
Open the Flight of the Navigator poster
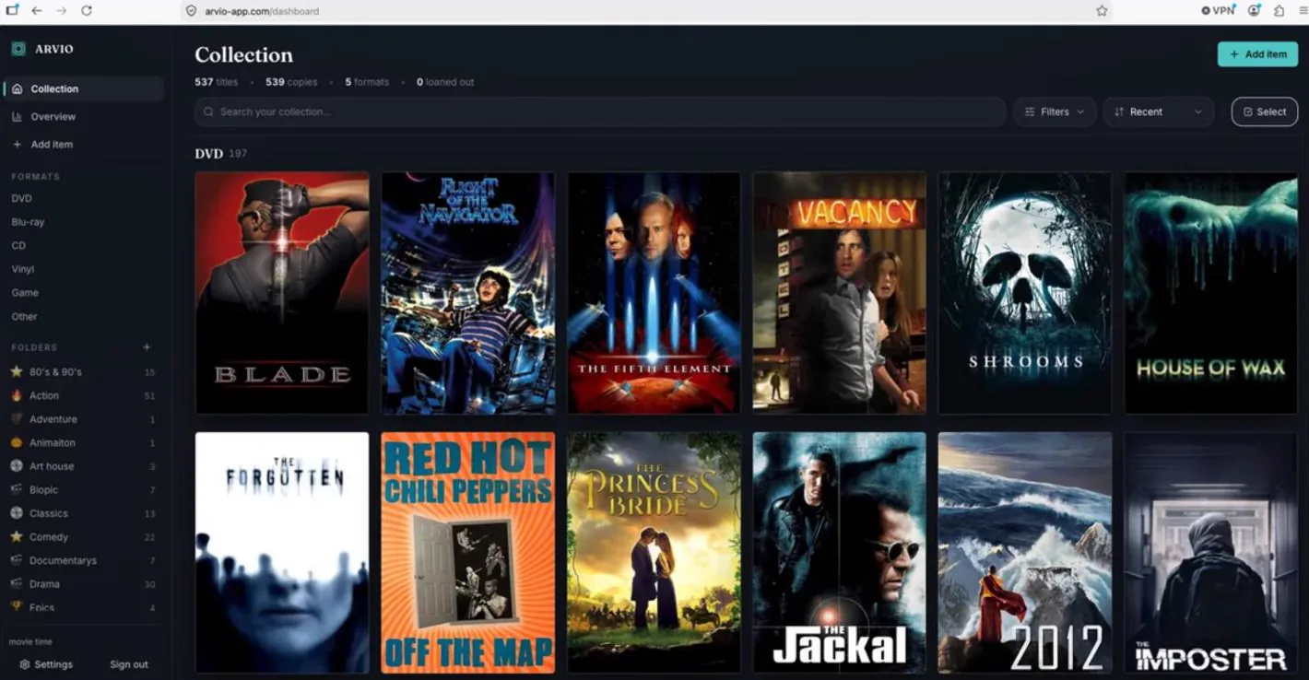click(x=468, y=293)
